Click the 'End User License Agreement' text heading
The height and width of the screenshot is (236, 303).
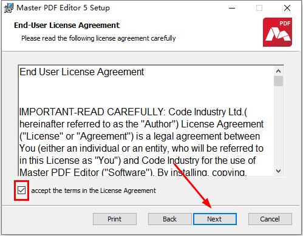(81, 72)
